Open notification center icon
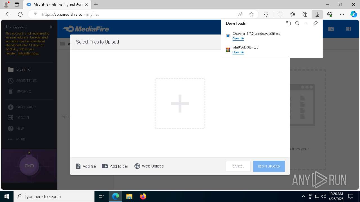The image size is (360, 202). [351, 196]
